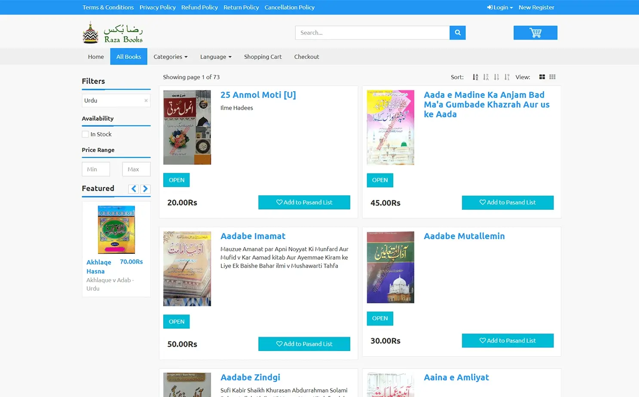Open the Language dropdown
639x397 pixels.
click(x=215, y=56)
